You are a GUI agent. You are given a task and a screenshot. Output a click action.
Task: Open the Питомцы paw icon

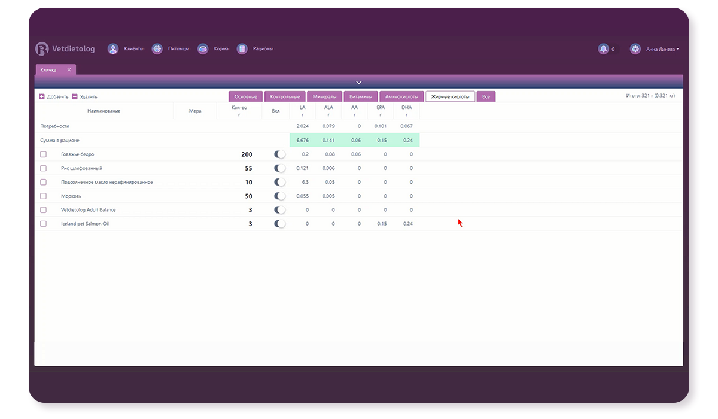click(157, 49)
